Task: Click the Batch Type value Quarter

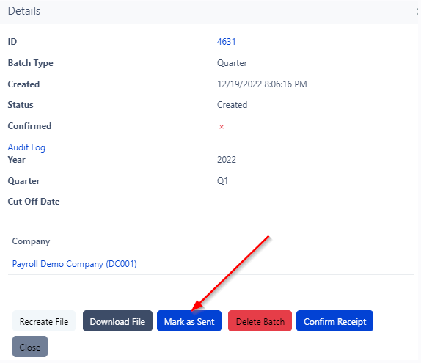Action: 232,63
